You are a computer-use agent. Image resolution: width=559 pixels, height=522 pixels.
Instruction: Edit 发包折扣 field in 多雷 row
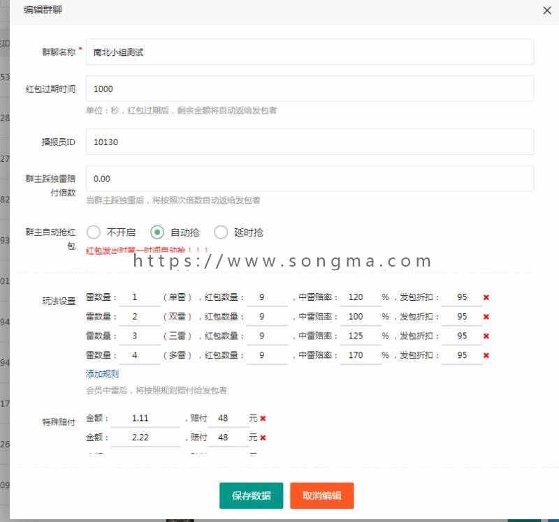click(462, 355)
